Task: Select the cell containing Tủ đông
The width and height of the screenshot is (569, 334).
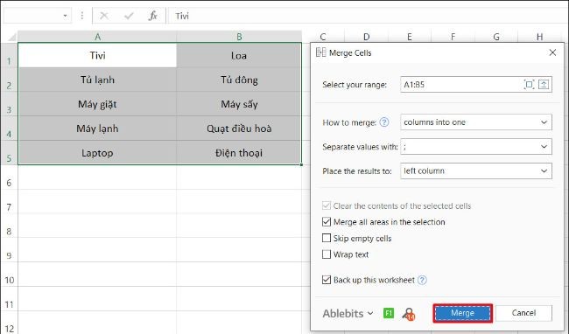Action: click(x=239, y=80)
